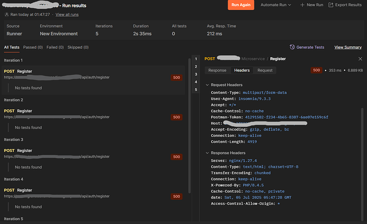Click the New Environment value
This screenshot has width=367, height=224.
(59, 34)
